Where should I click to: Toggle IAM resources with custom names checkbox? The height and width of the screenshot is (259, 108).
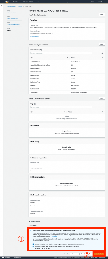tap(33, 244)
